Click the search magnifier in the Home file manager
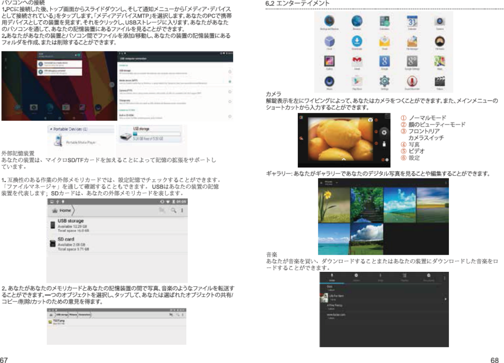 pos(173,211)
